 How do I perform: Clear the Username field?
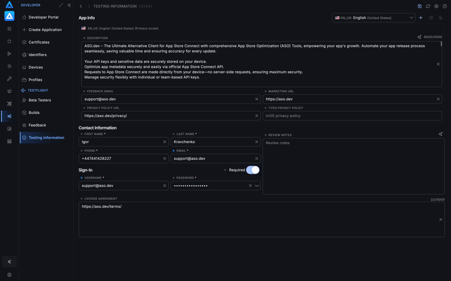(x=164, y=186)
